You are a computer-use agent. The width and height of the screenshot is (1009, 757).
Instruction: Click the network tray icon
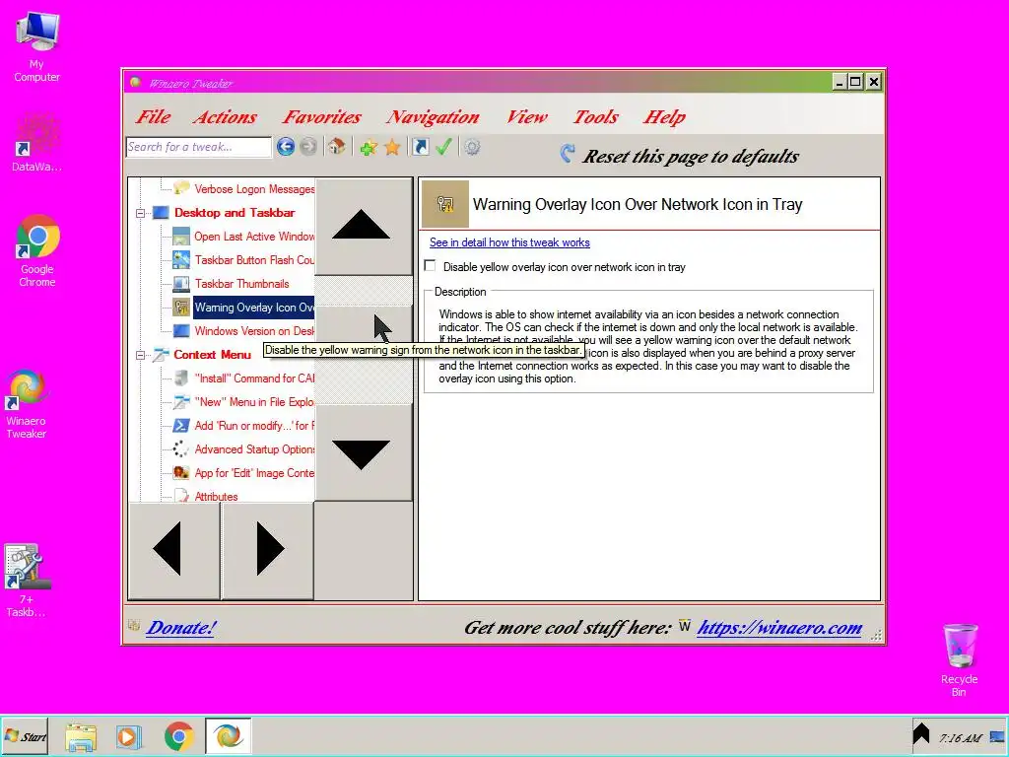997,737
